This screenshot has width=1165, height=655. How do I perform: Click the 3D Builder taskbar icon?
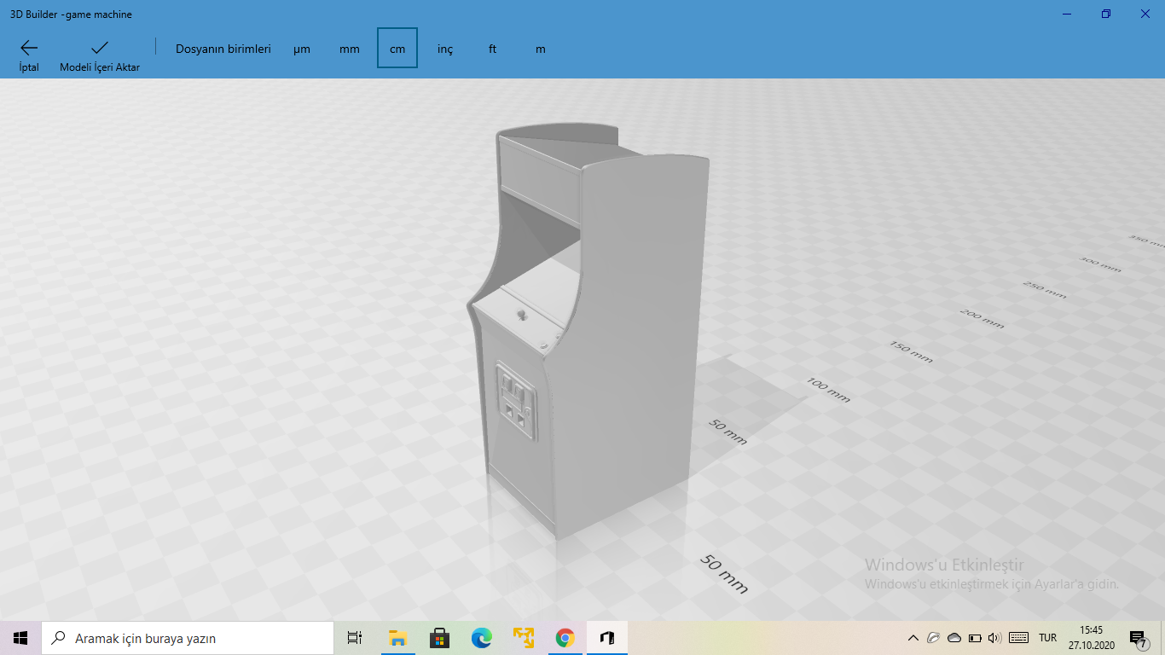pos(606,638)
